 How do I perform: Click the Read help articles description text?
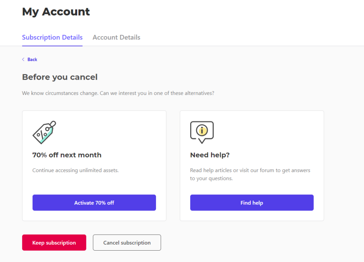tap(250, 174)
